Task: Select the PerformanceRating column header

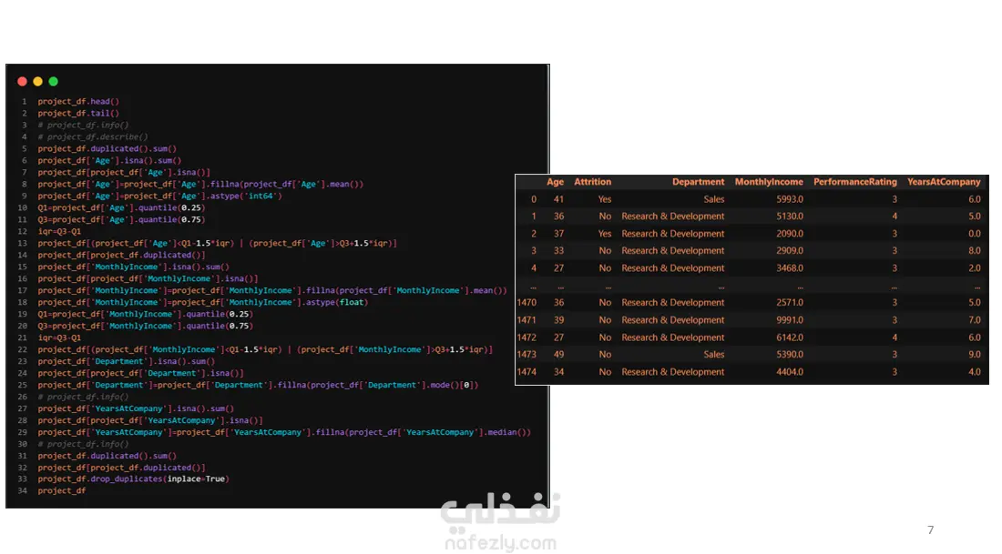Action: tap(855, 182)
